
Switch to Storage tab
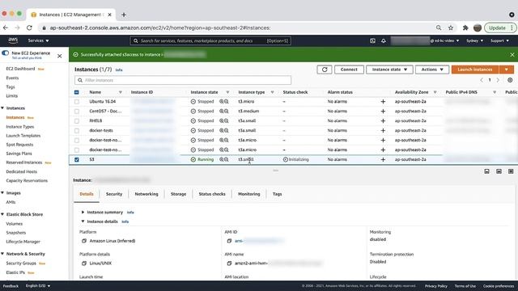pos(178,194)
